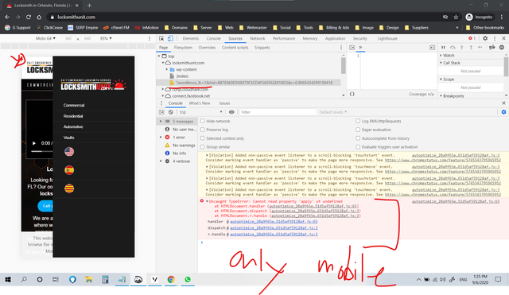Open the Commercial menu link
The height and width of the screenshot is (295, 509).
(74, 105)
